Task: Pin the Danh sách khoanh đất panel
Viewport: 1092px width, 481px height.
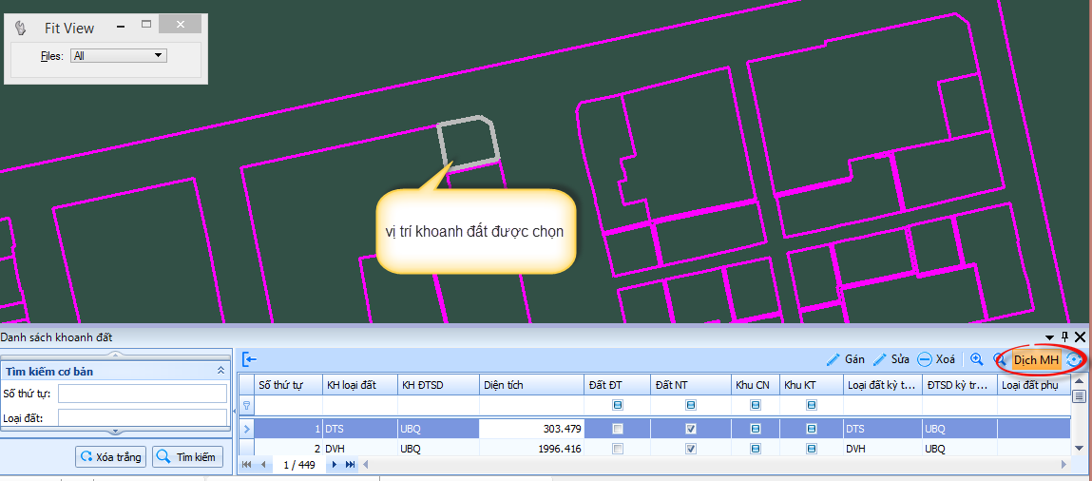Action: coord(1064,337)
